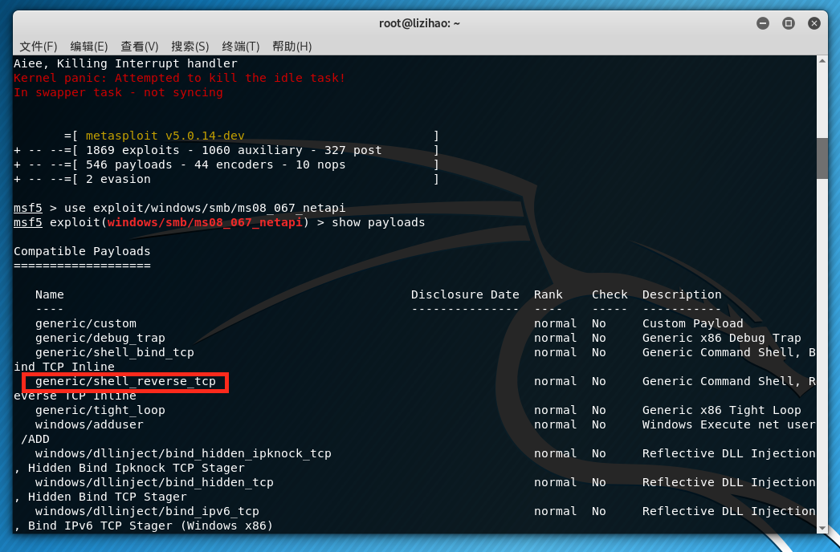The height and width of the screenshot is (552, 840).
Task: Click the 'Description' column header
Action: tap(682, 294)
